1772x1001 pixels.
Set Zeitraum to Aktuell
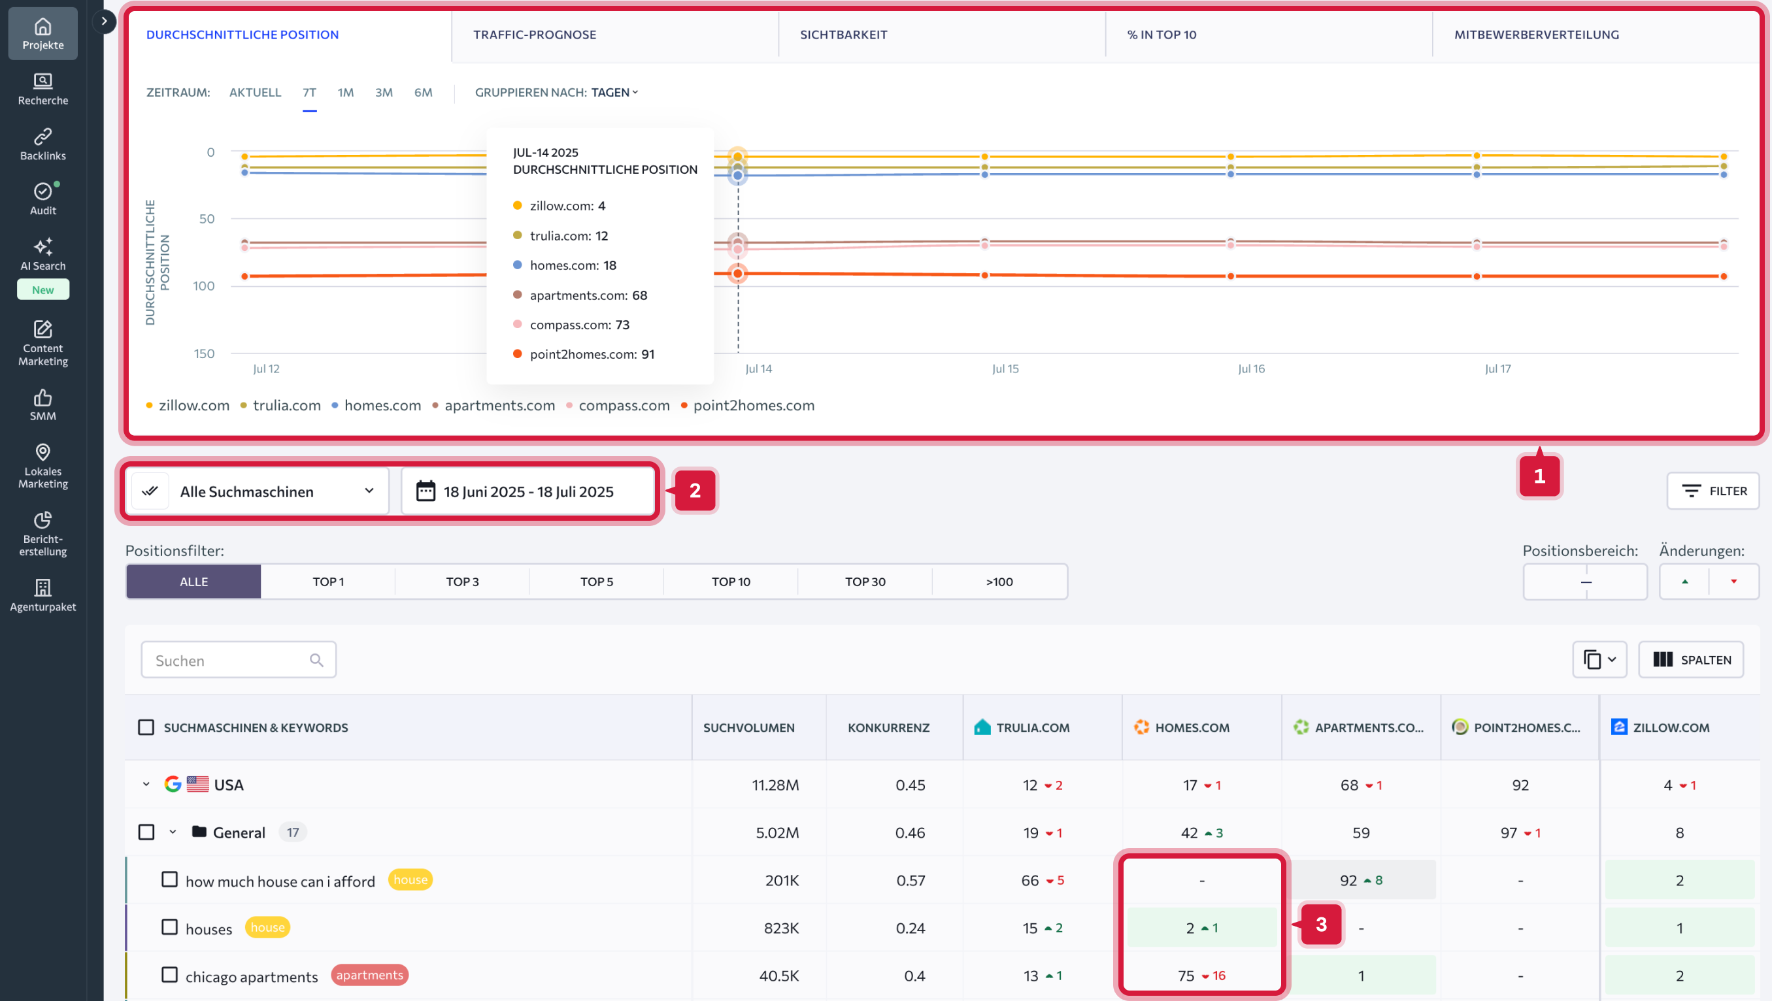click(x=255, y=92)
